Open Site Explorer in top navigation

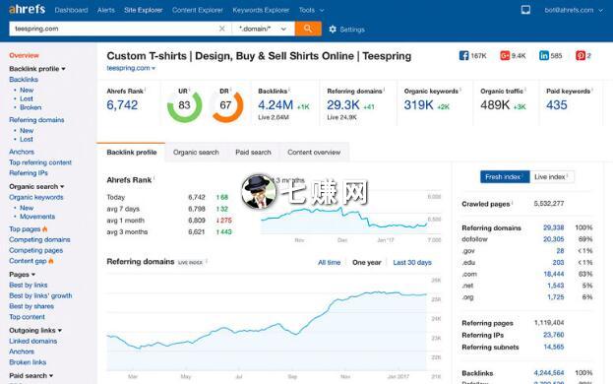(143, 10)
